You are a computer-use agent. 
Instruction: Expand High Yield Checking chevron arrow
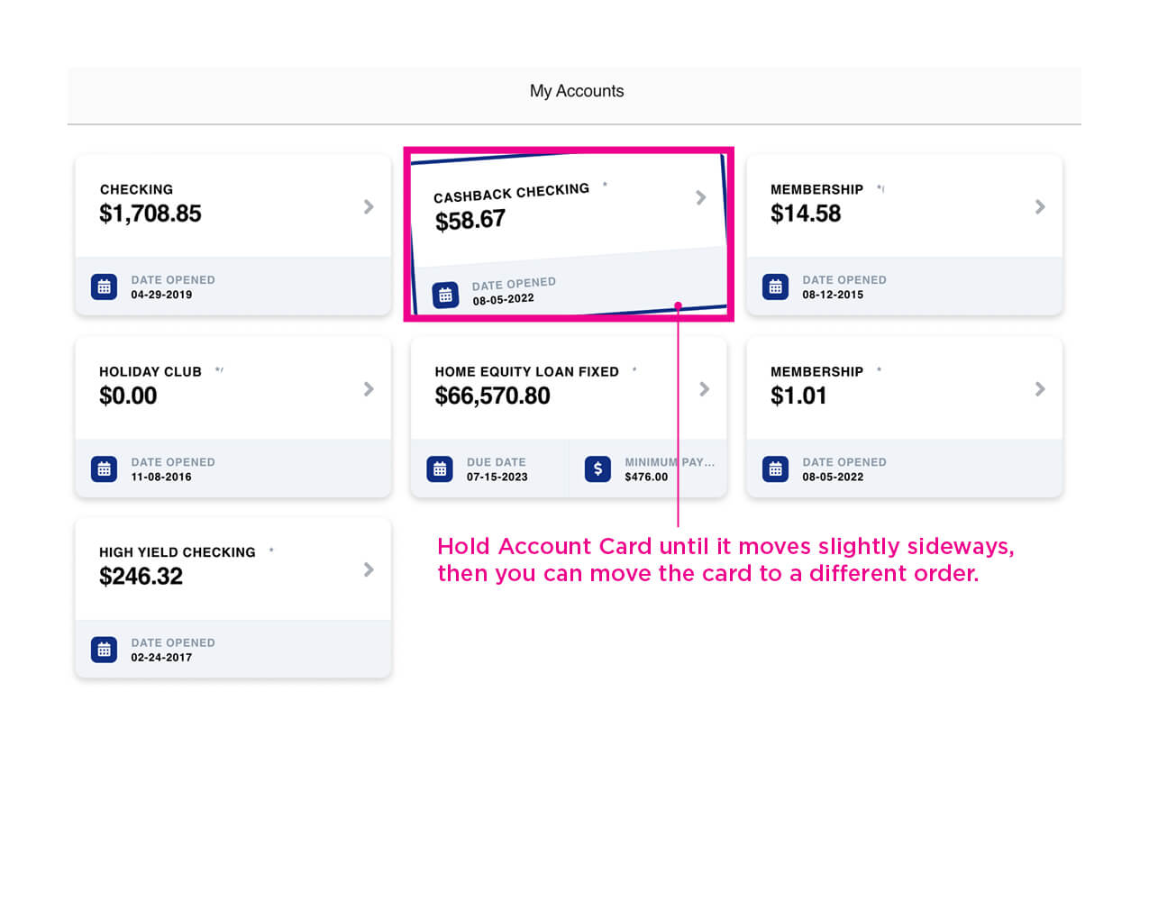(x=369, y=569)
